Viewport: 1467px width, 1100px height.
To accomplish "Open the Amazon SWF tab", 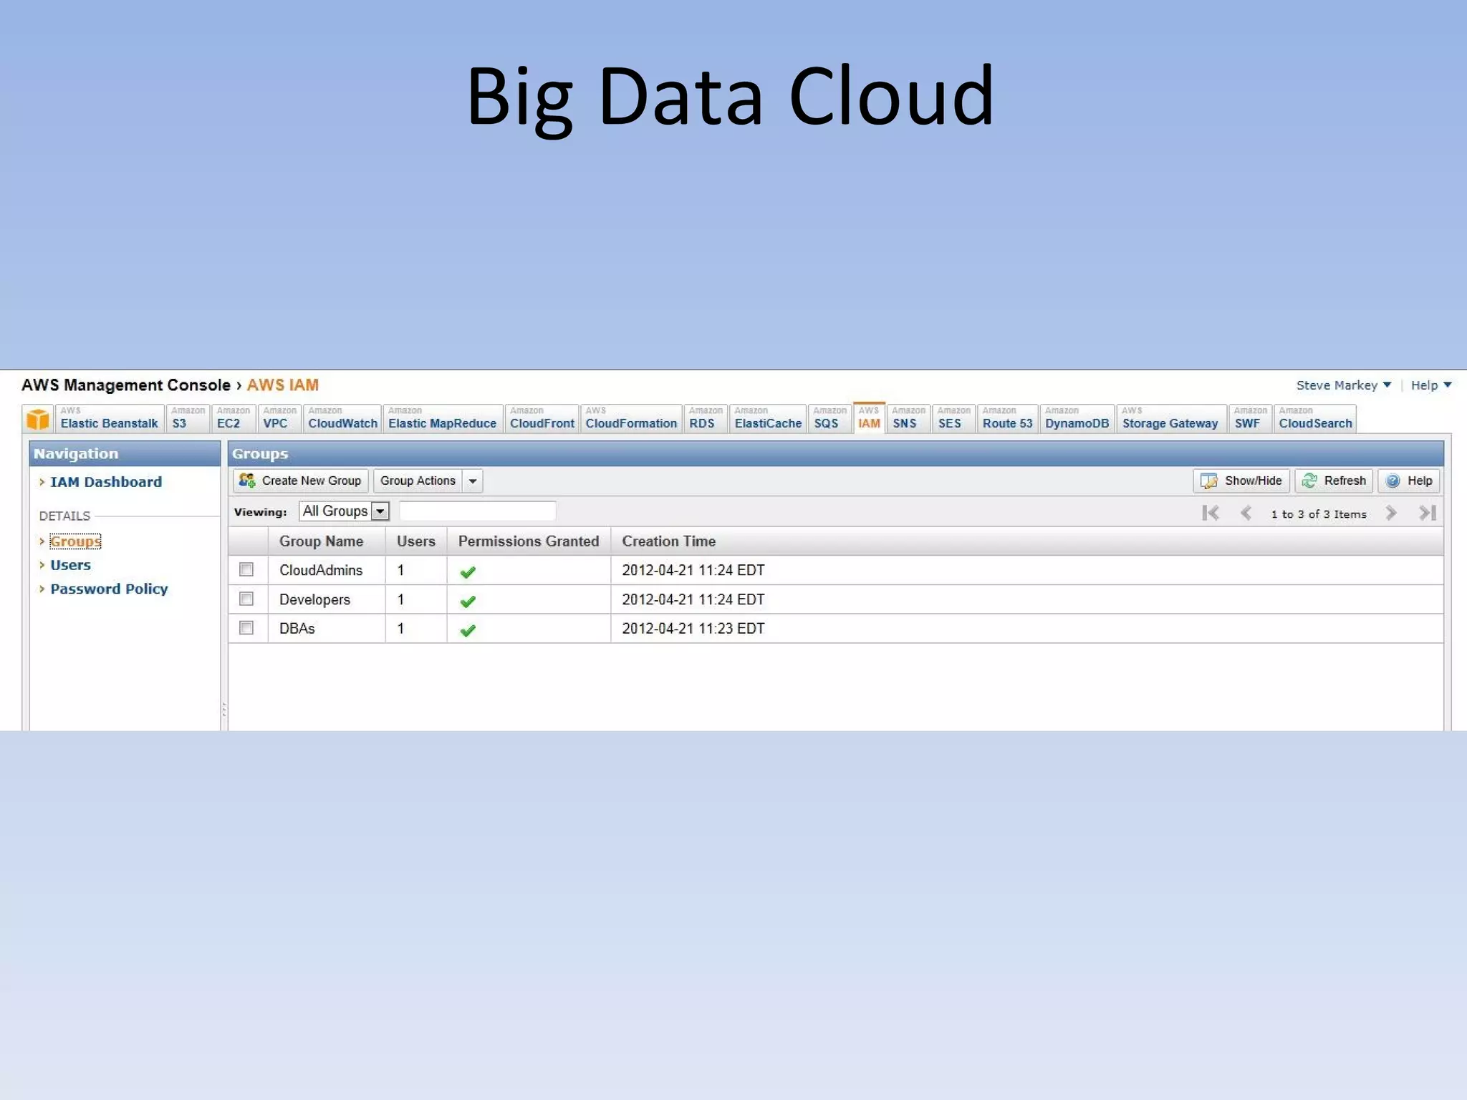I will click(1250, 418).
